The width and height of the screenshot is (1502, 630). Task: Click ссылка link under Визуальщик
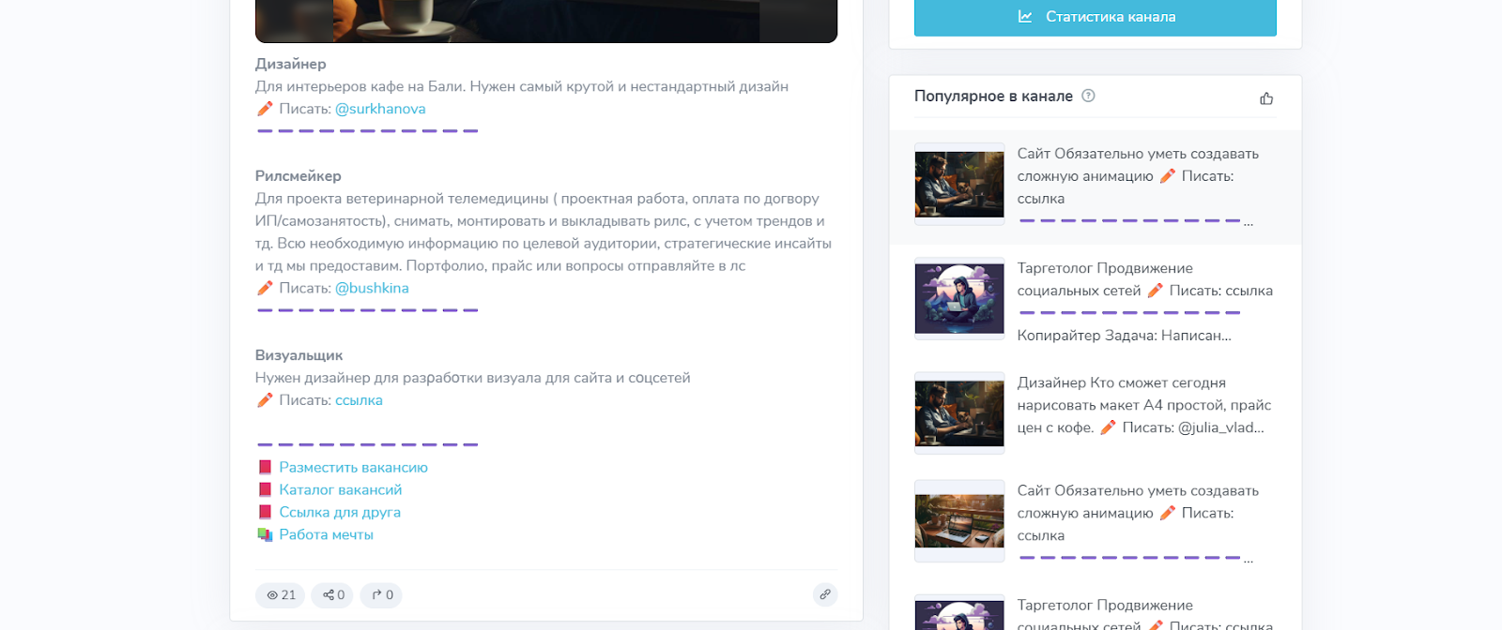[359, 400]
